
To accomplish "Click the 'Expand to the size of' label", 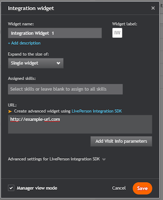I will pos(28,54).
